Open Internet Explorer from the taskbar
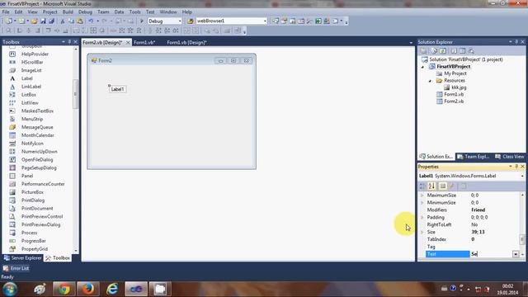Screen dimensions: 528x297 click(x=112, y=290)
